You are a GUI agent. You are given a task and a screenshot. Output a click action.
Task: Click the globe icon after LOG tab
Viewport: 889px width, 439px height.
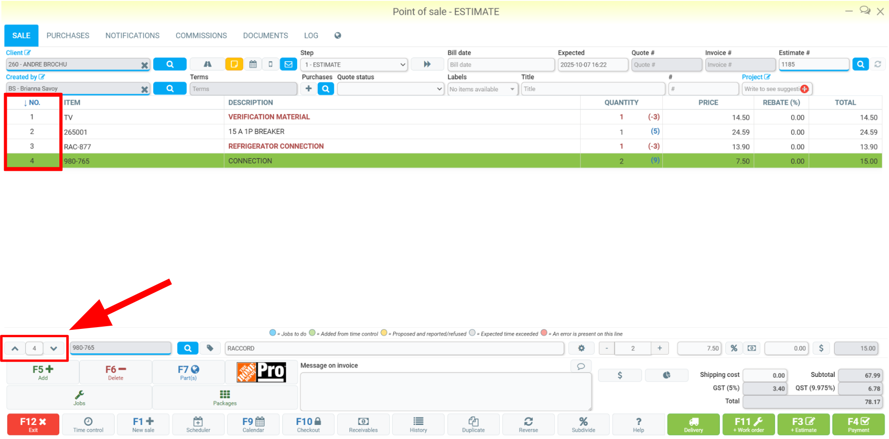338,35
